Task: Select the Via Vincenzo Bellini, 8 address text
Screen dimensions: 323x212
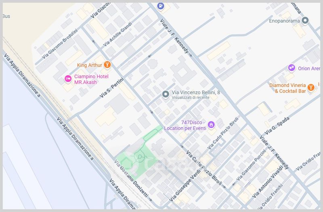Action: pyautogui.click(x=196, y=93)
